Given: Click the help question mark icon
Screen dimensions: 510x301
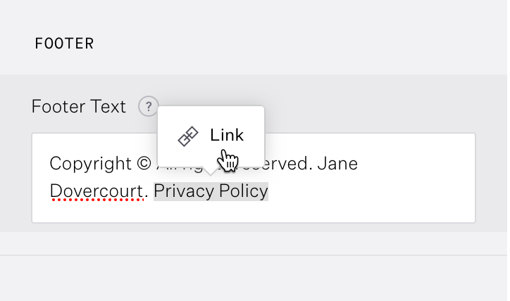Looking at the screenshot, I should click(148, 107).
